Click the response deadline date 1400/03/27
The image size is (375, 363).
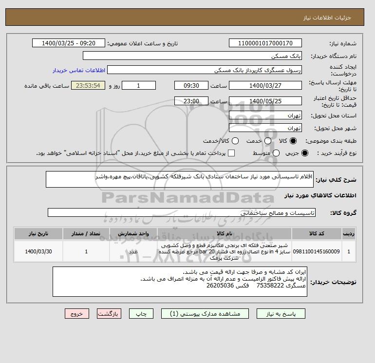(x=265, y=85)
